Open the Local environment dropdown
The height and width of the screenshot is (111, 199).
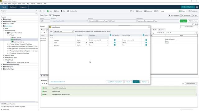point(169,11)
